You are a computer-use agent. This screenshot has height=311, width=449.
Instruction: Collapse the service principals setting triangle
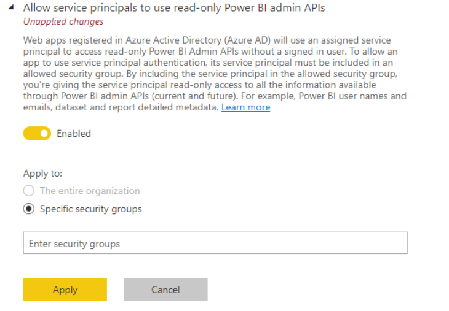tap(11, 9)
